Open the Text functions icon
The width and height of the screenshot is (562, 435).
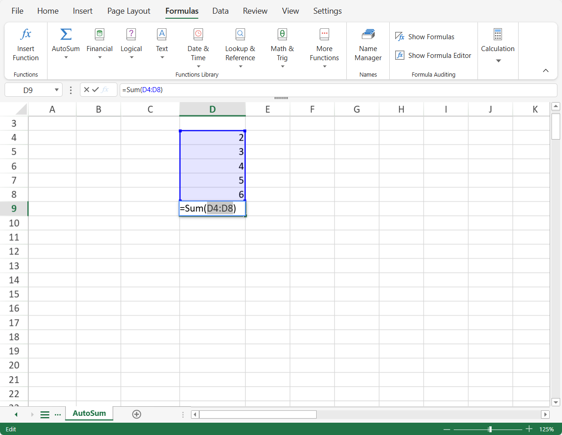pos(162,34)
